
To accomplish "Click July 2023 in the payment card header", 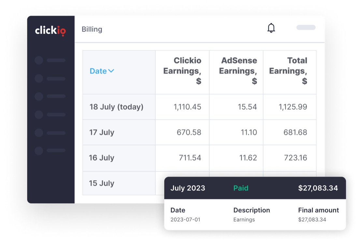I will (188, 188).
